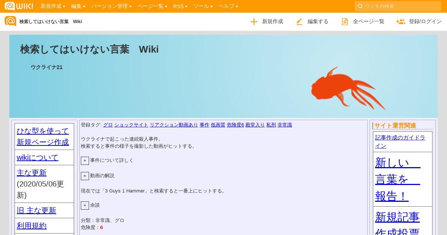Open the リアクション動画あり tag link

pos(174,125)
